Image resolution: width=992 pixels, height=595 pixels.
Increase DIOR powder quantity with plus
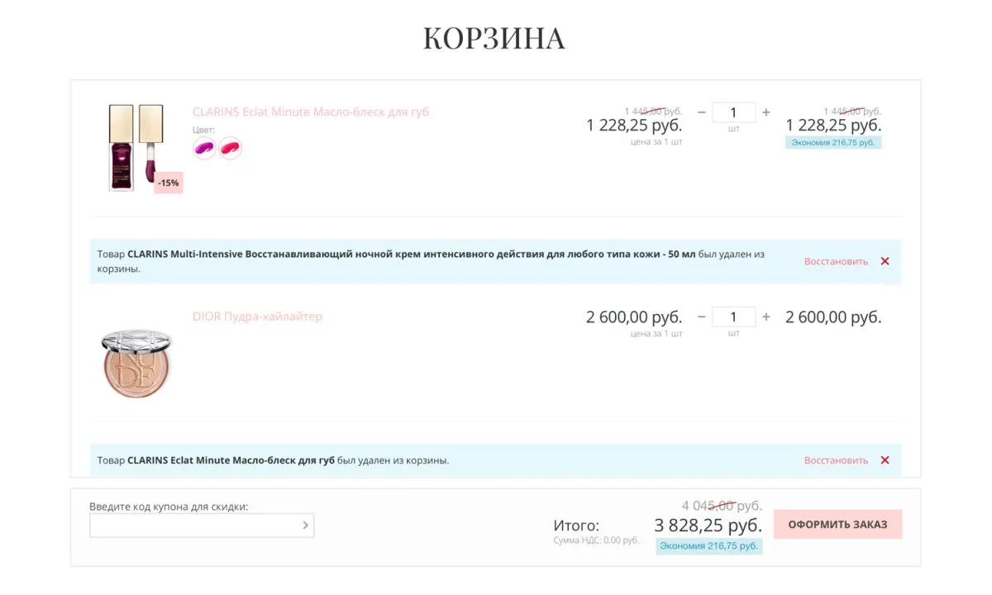(766, 317)
